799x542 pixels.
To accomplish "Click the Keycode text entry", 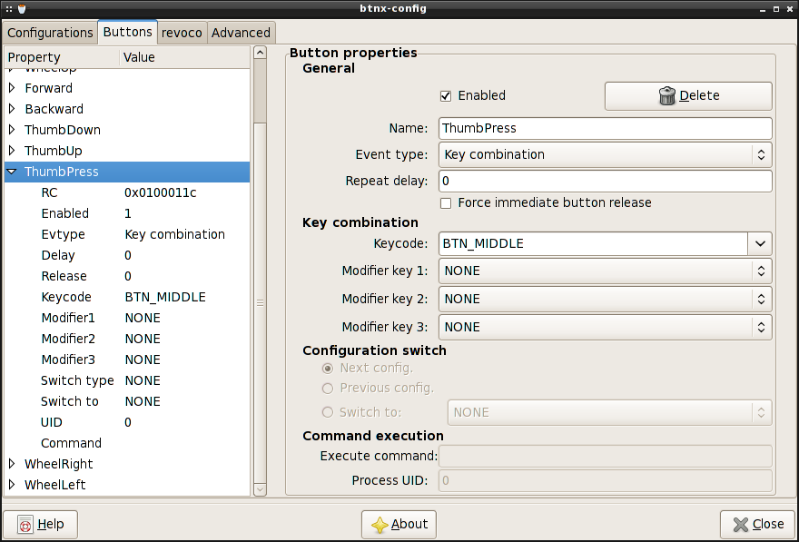I will point(593,244).
